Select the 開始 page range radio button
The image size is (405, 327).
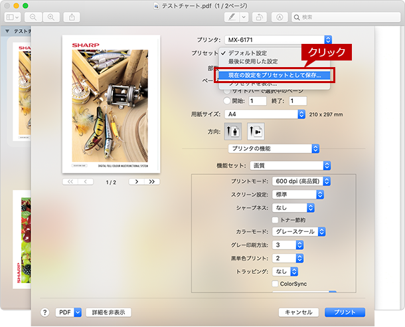click(227, 101)
